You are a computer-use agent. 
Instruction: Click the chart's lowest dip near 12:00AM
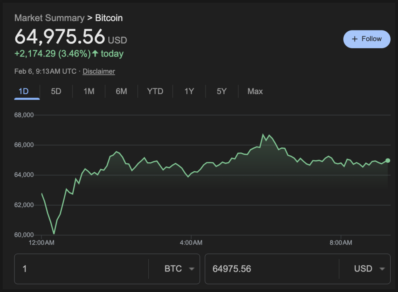coord(54,234)
